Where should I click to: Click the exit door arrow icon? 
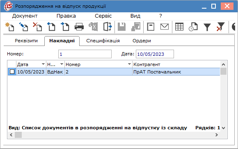coord(108,27)
